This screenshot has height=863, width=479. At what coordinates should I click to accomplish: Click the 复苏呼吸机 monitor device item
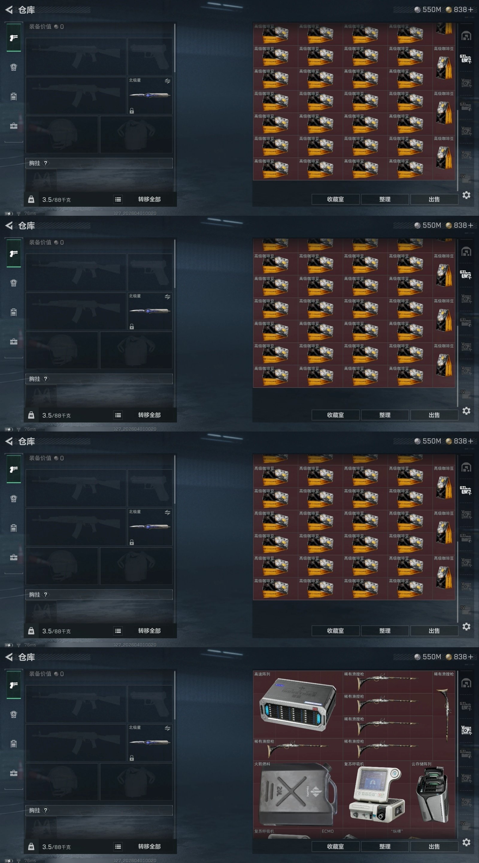(x=376, y=794)
